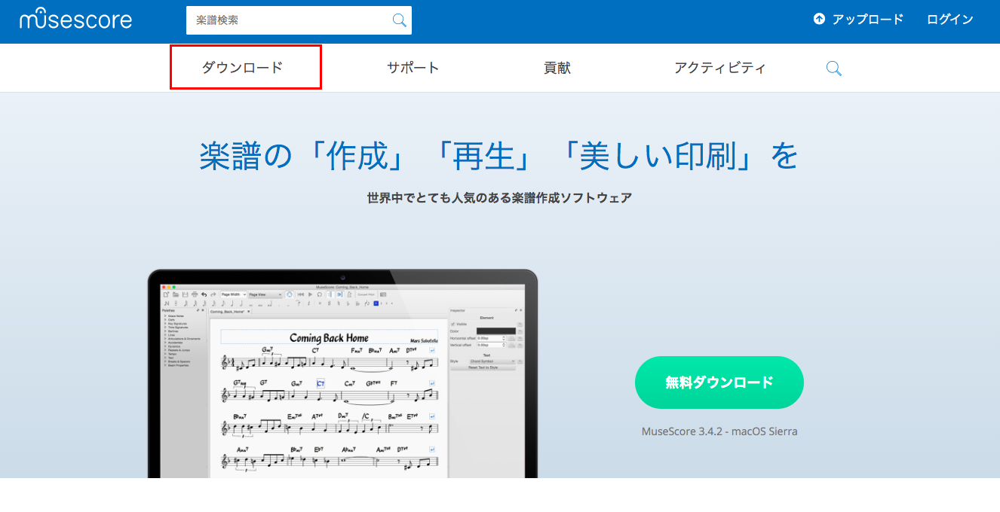Click the 無料ダウンロード button
The width and height of the screenshot is (1000, 512).
click(x=719, y=382)
